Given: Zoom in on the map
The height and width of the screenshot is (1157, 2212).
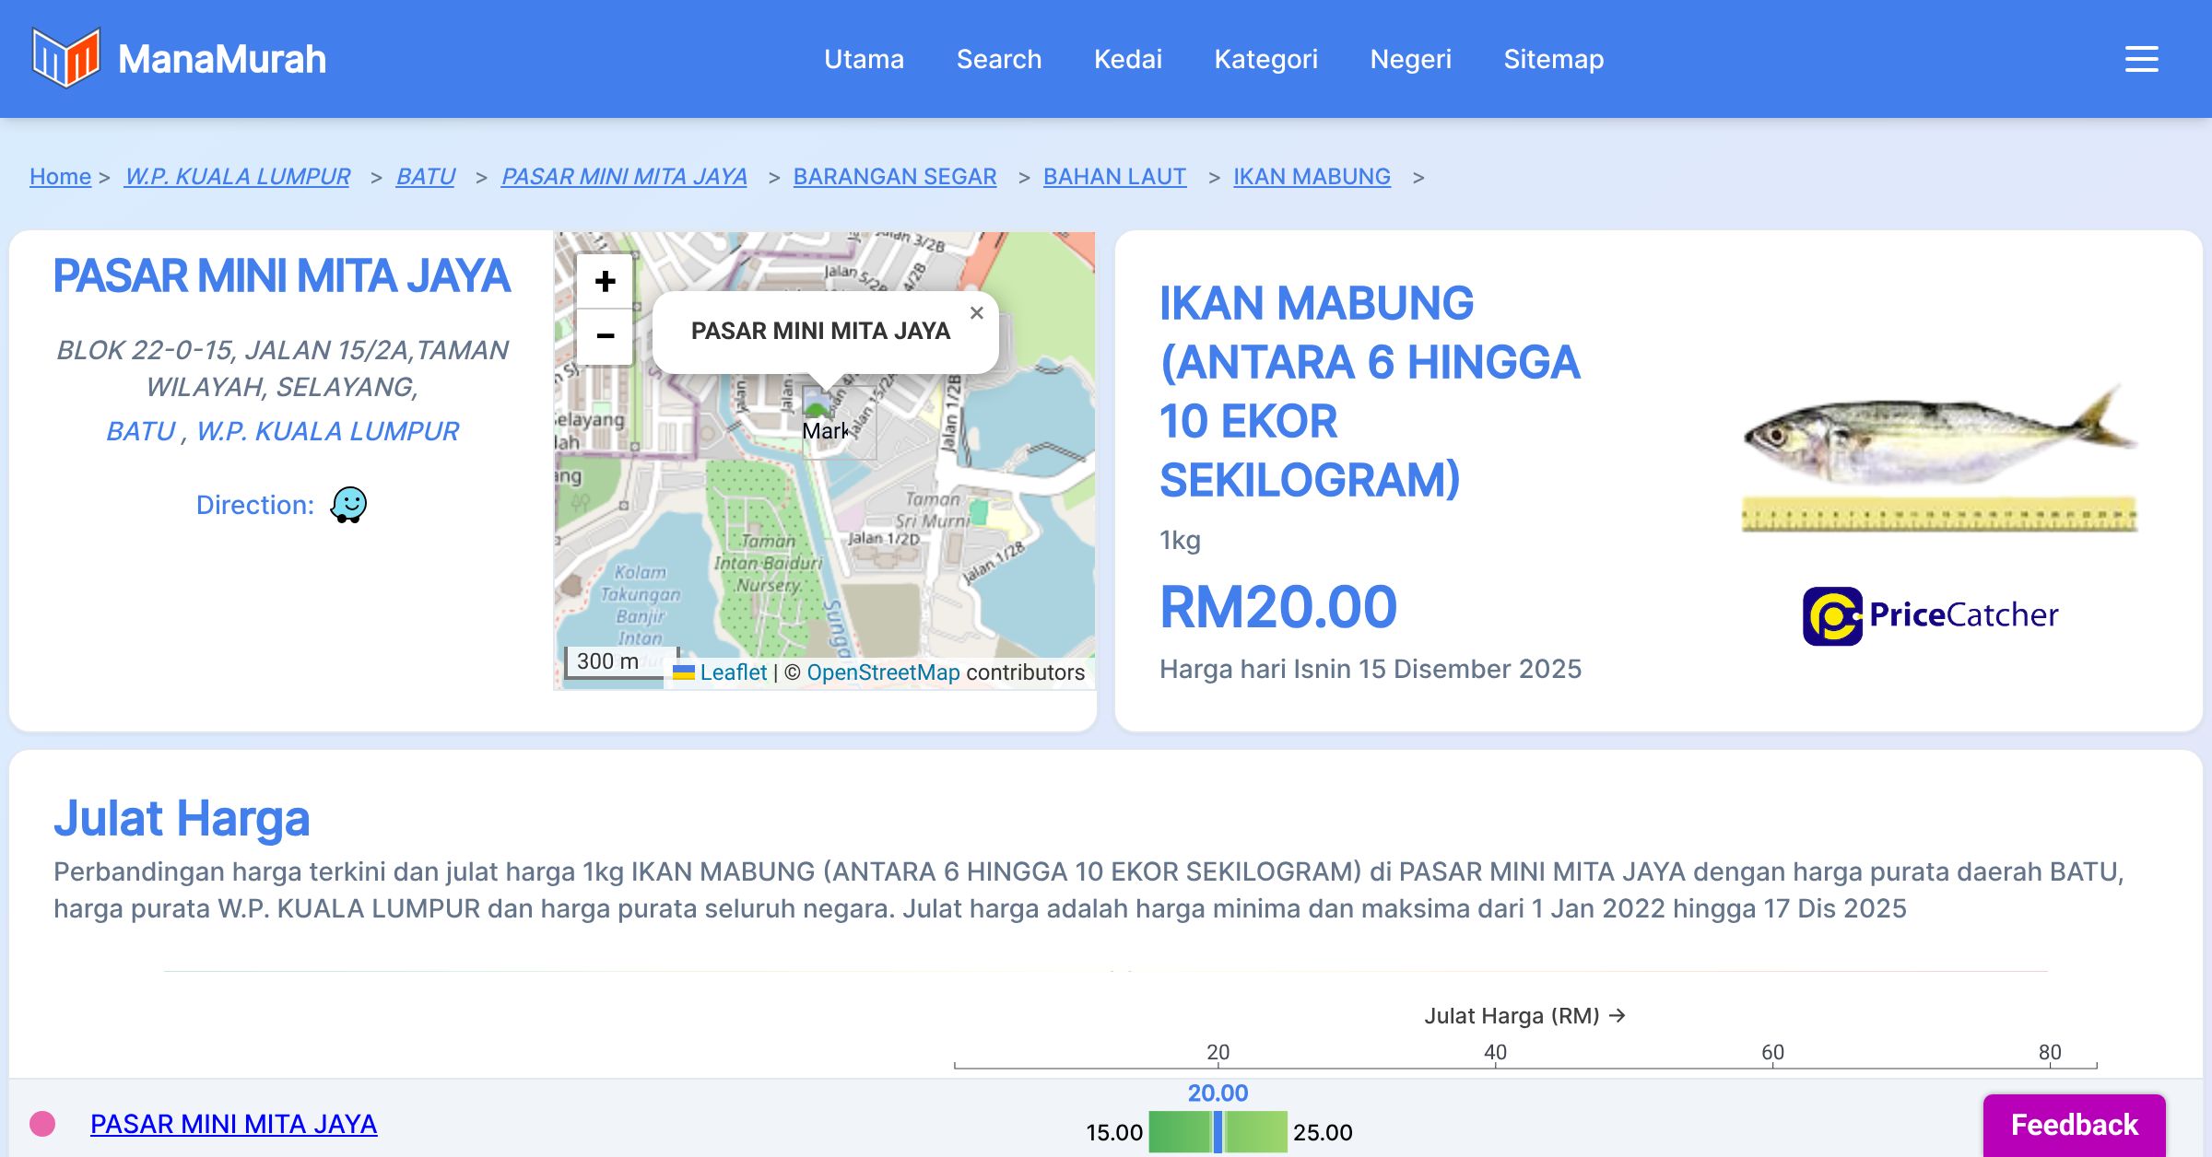Looking at the screenshot, I should pyautogui.click(x=605, y=281).
